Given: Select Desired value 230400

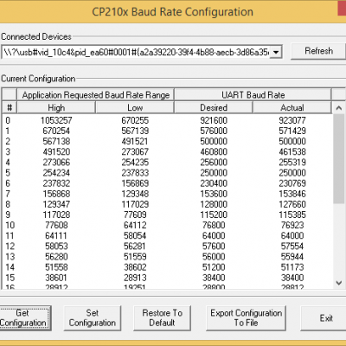Looking at the screenshot, I should (214, 183).
